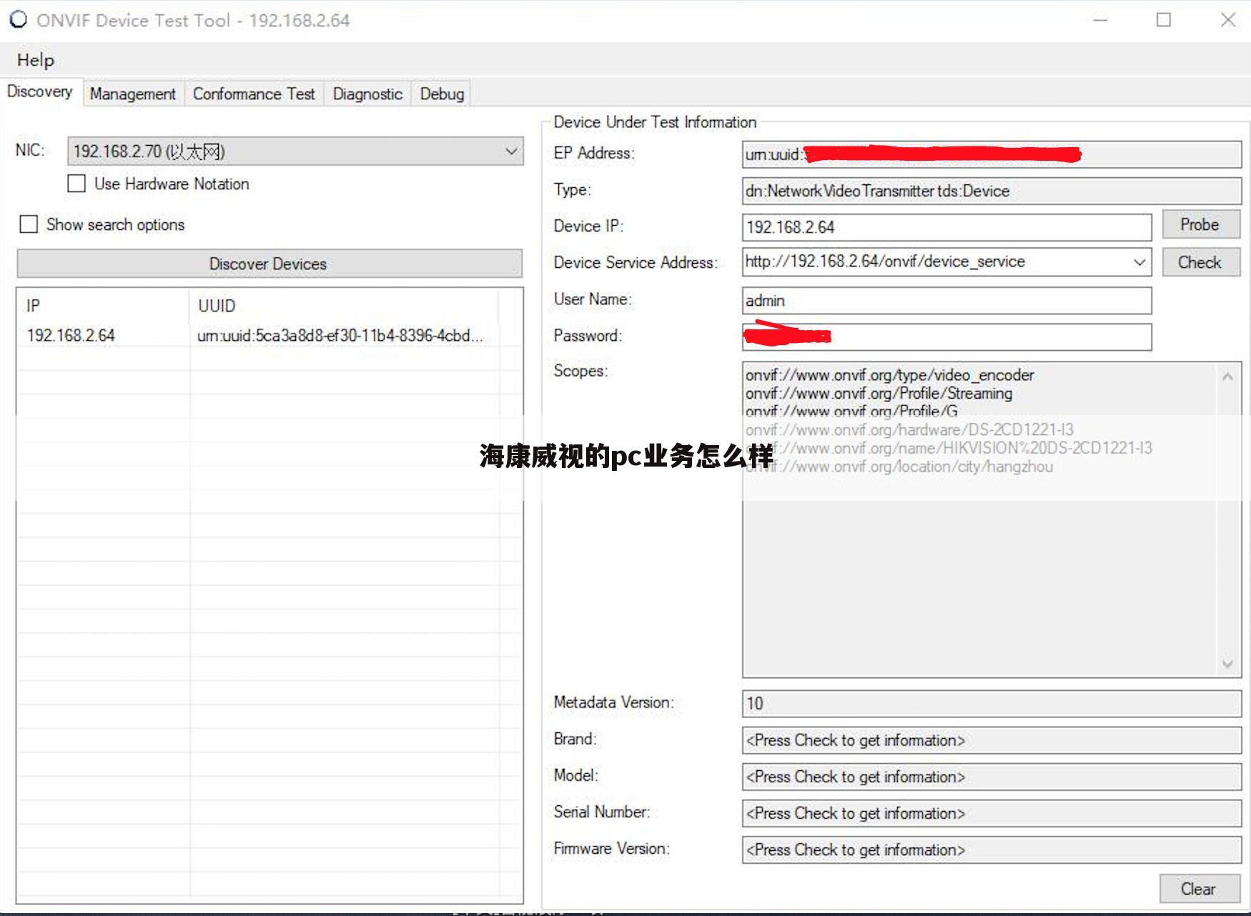Viewport: 1251px width, 916px height.
Task: Open the Diagnostic tab
Action: coord(367,94)
